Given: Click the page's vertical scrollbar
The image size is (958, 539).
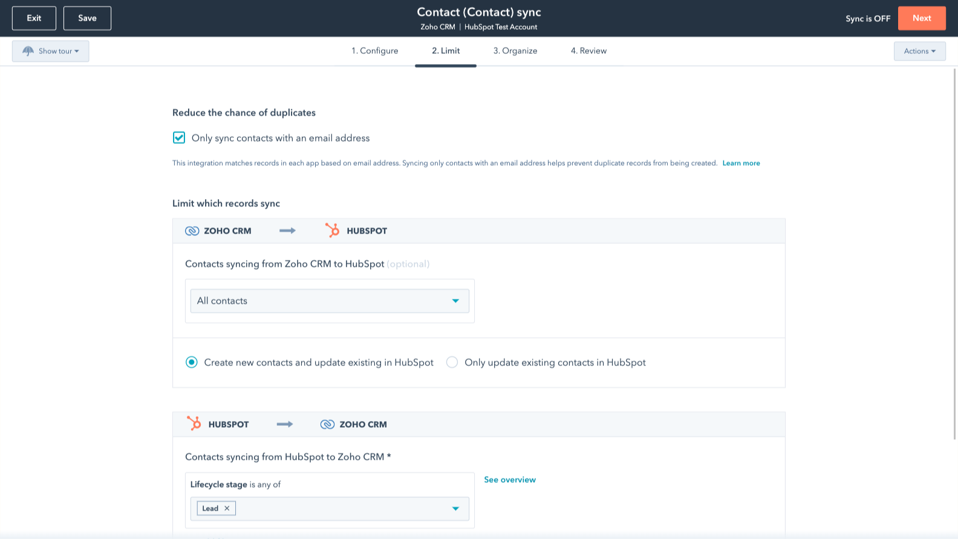Looking at the screenshot, I should (x=954, y=254).
